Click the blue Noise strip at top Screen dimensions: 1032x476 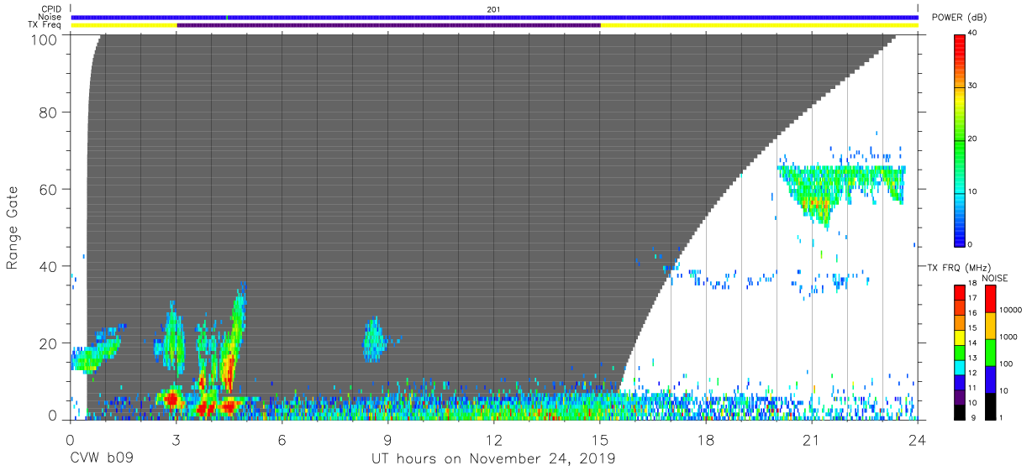(494, 17)
